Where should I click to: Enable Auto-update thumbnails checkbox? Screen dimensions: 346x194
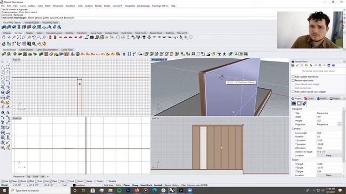pos(293,77)
